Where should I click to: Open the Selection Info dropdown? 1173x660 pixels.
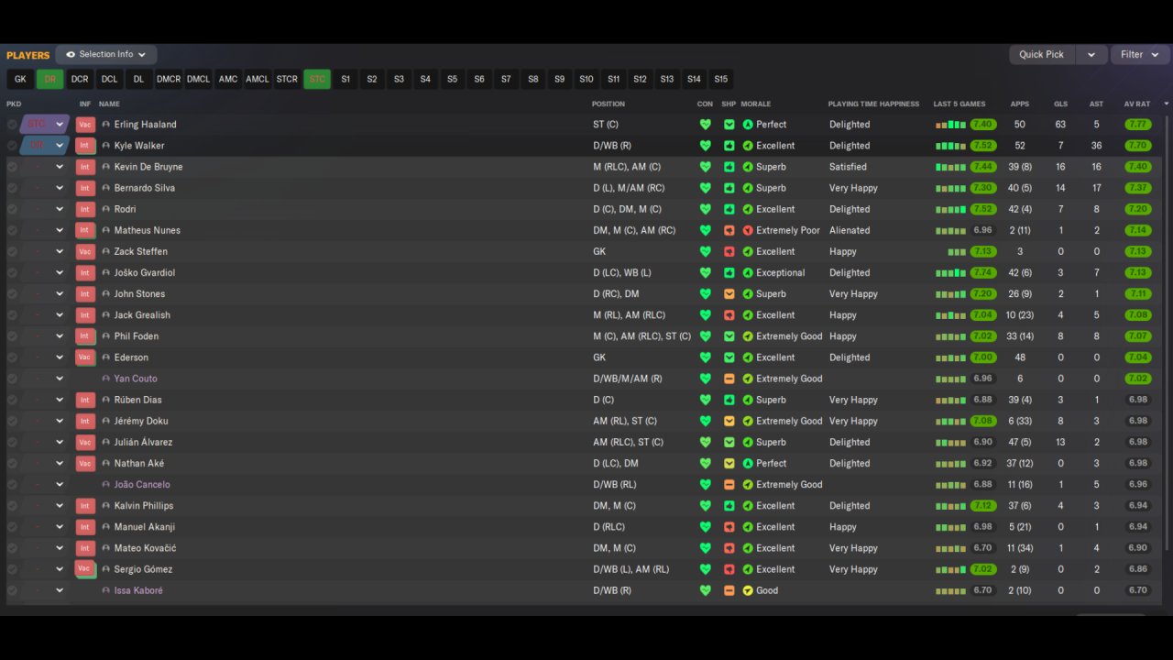tap(106, 55)
